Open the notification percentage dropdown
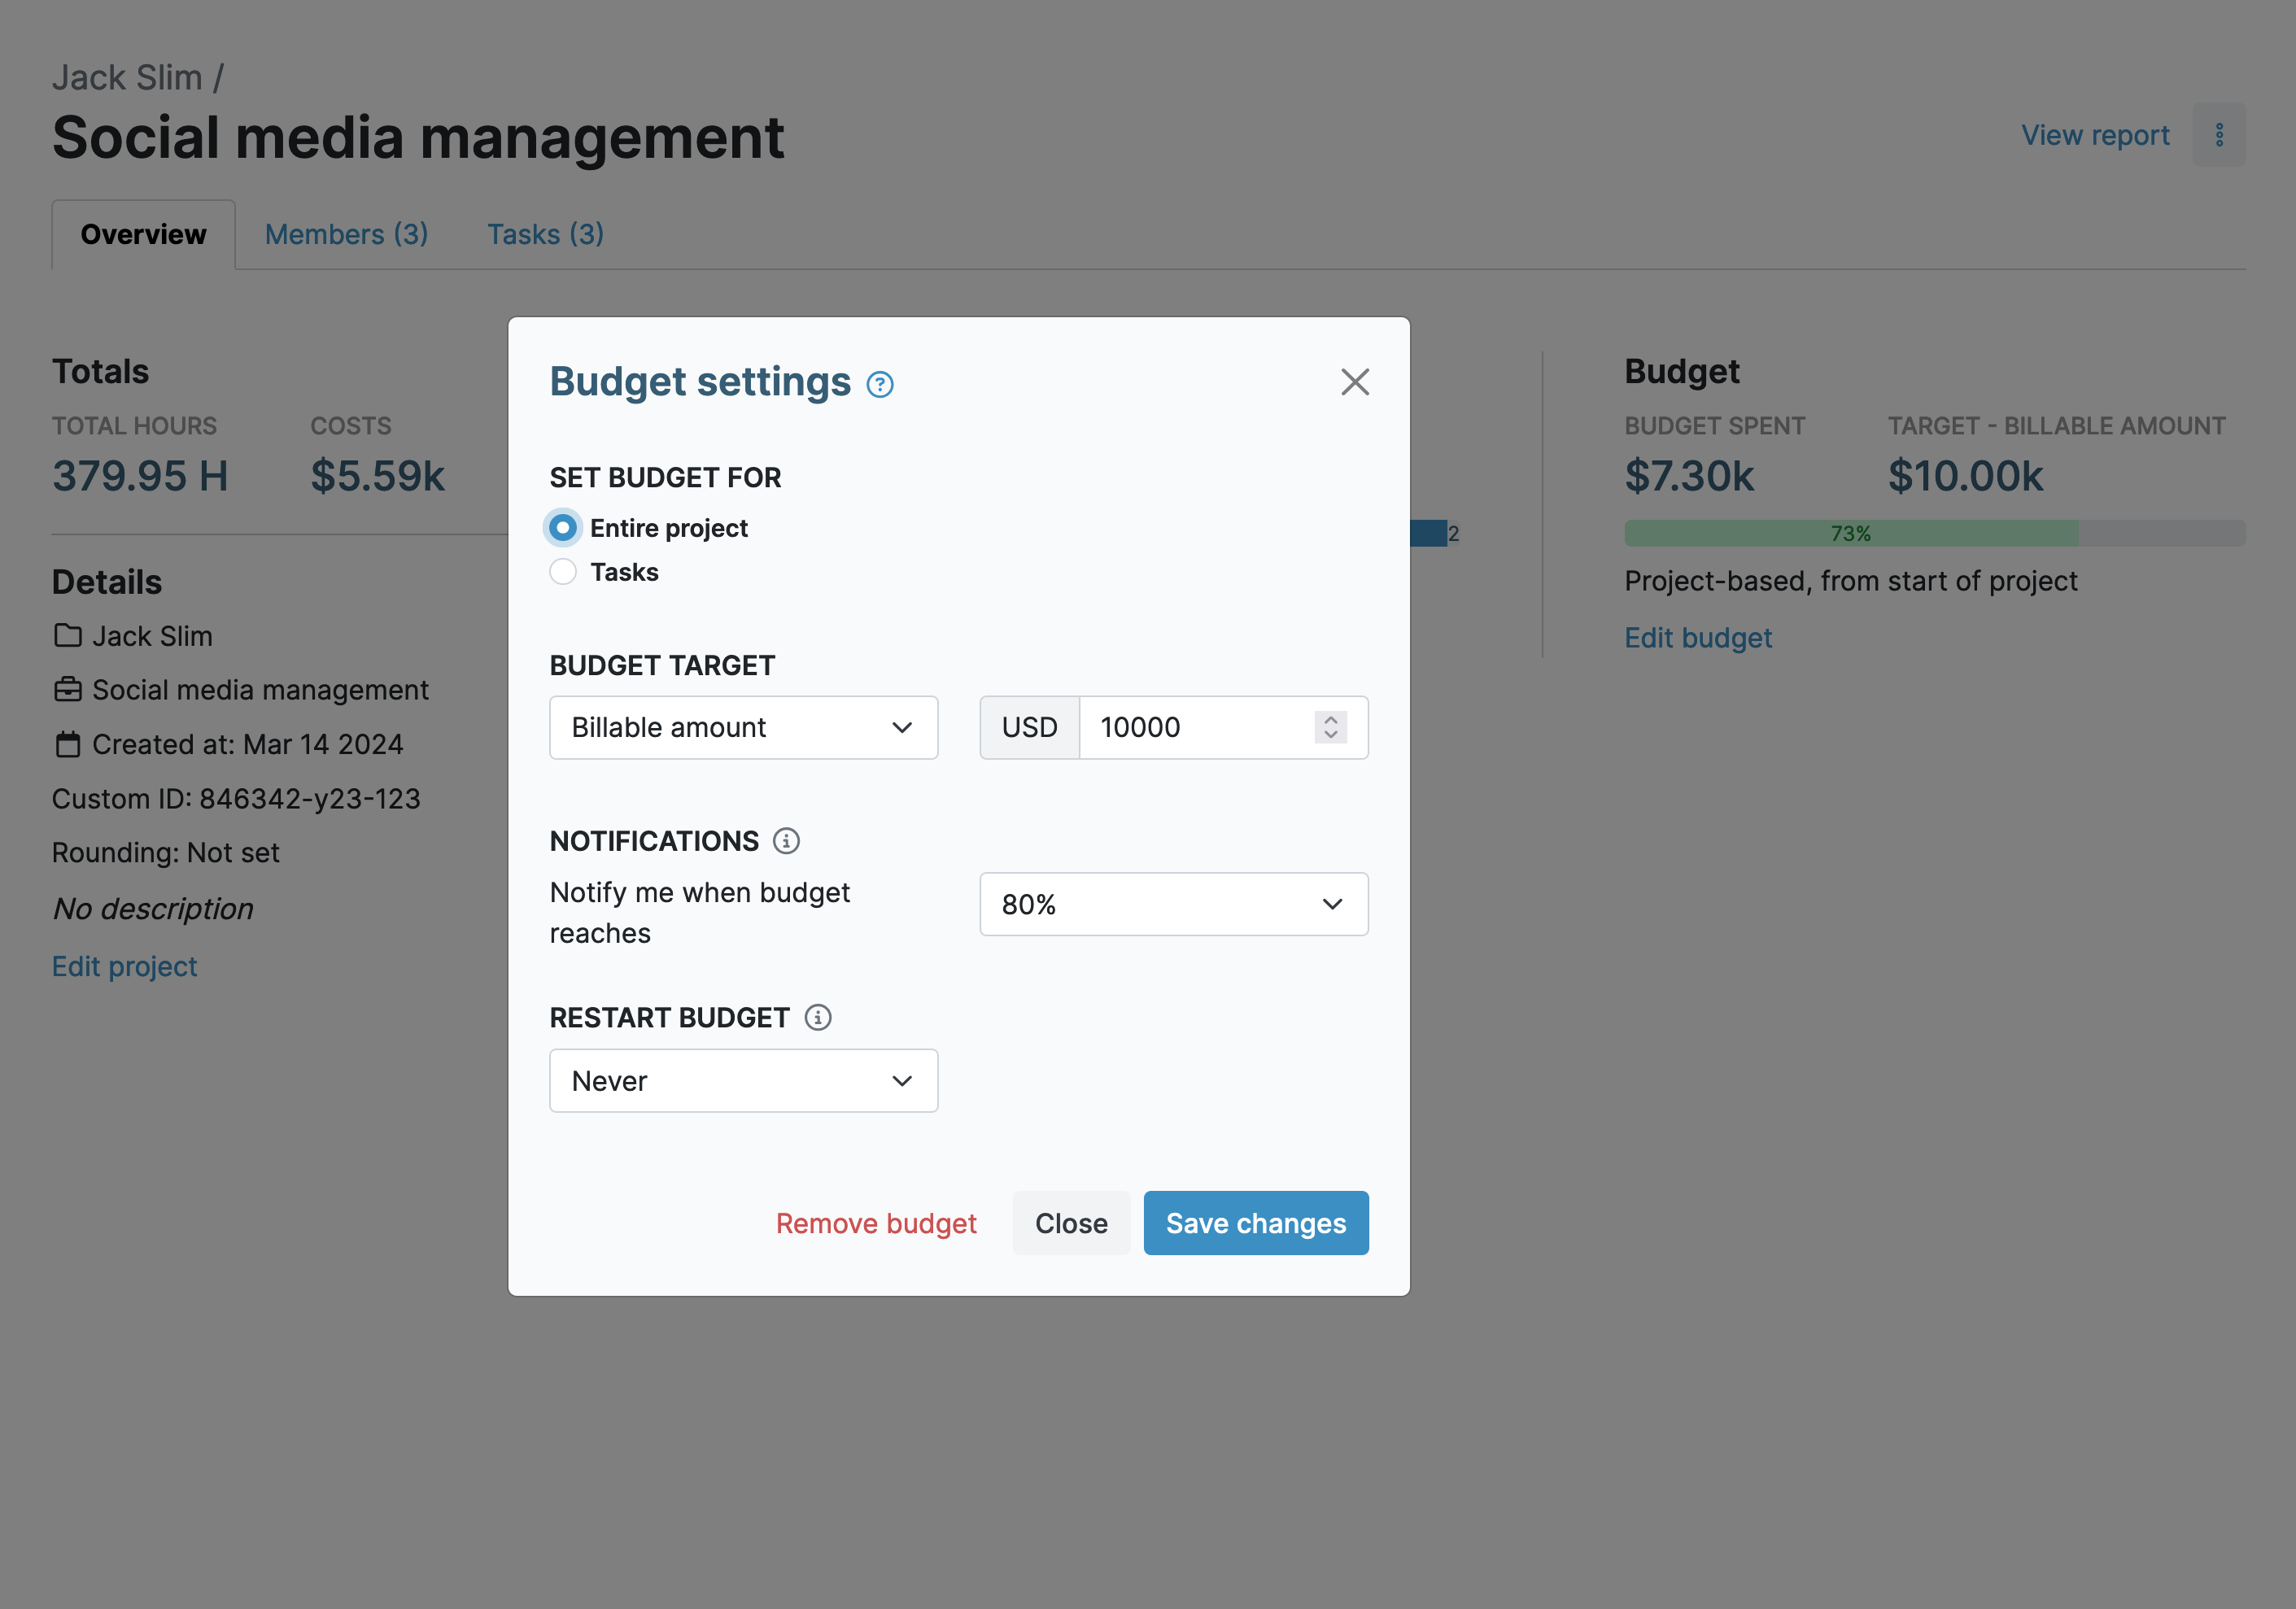 tap(1174, 904)
